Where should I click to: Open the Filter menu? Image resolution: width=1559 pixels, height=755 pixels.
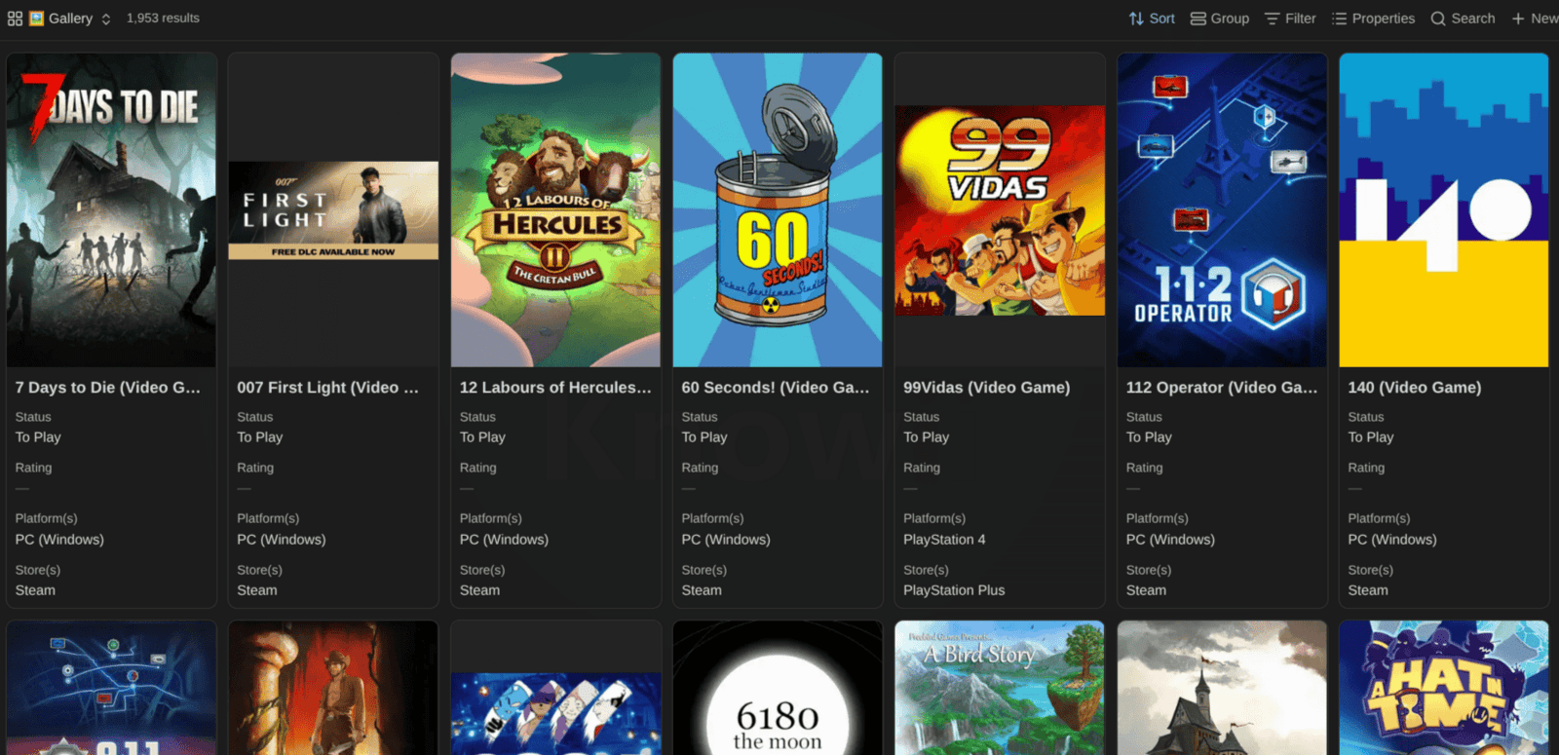point(1290,19)
